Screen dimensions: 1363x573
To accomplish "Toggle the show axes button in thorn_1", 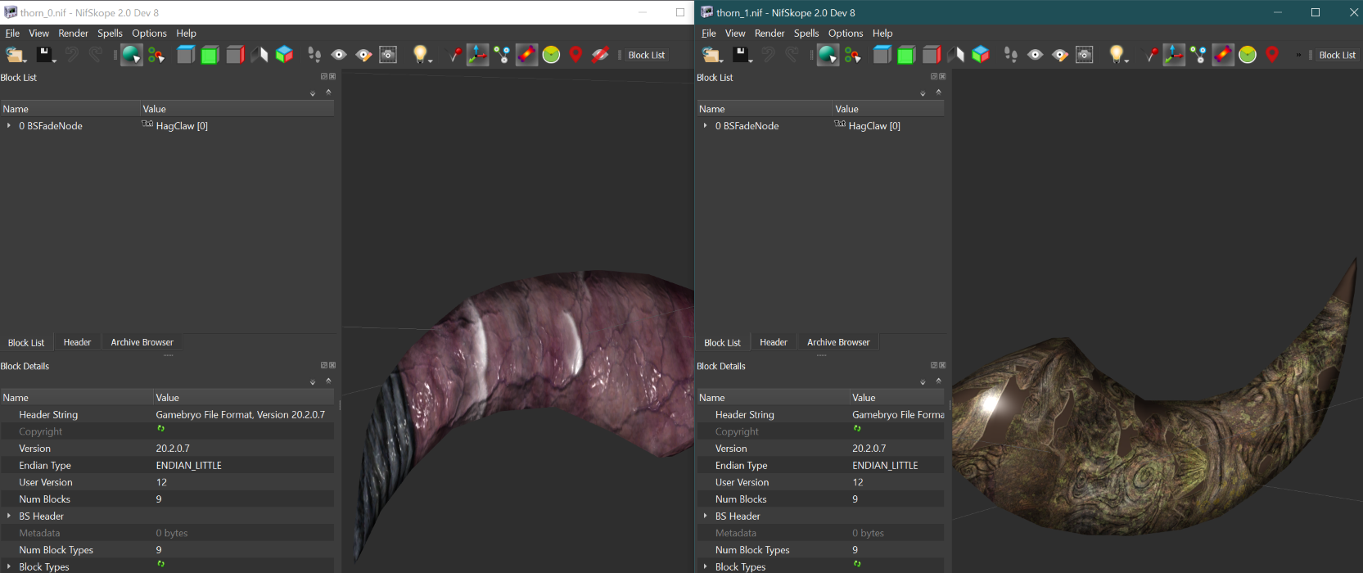I will [1174, 55].
